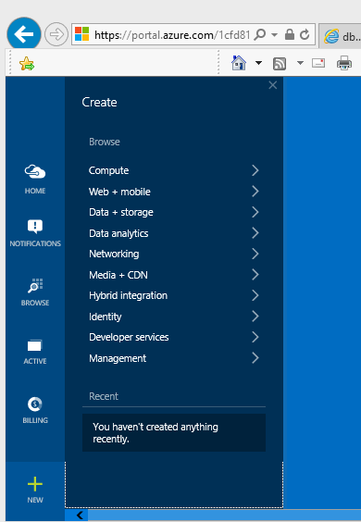
Task: Expand the Developer services row chevron
Action: point(255,337)
